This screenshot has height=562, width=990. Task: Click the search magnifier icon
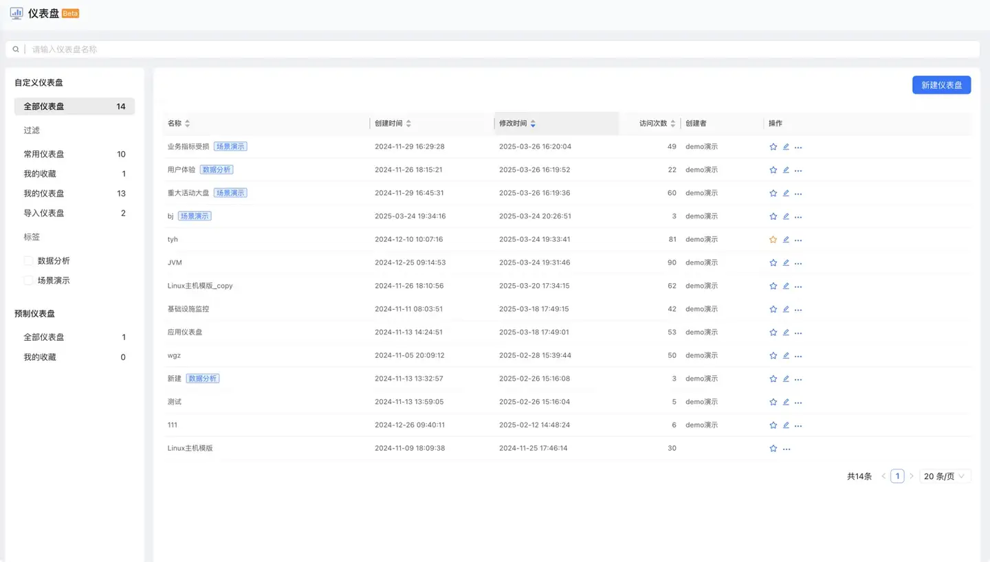pos(16,49)
